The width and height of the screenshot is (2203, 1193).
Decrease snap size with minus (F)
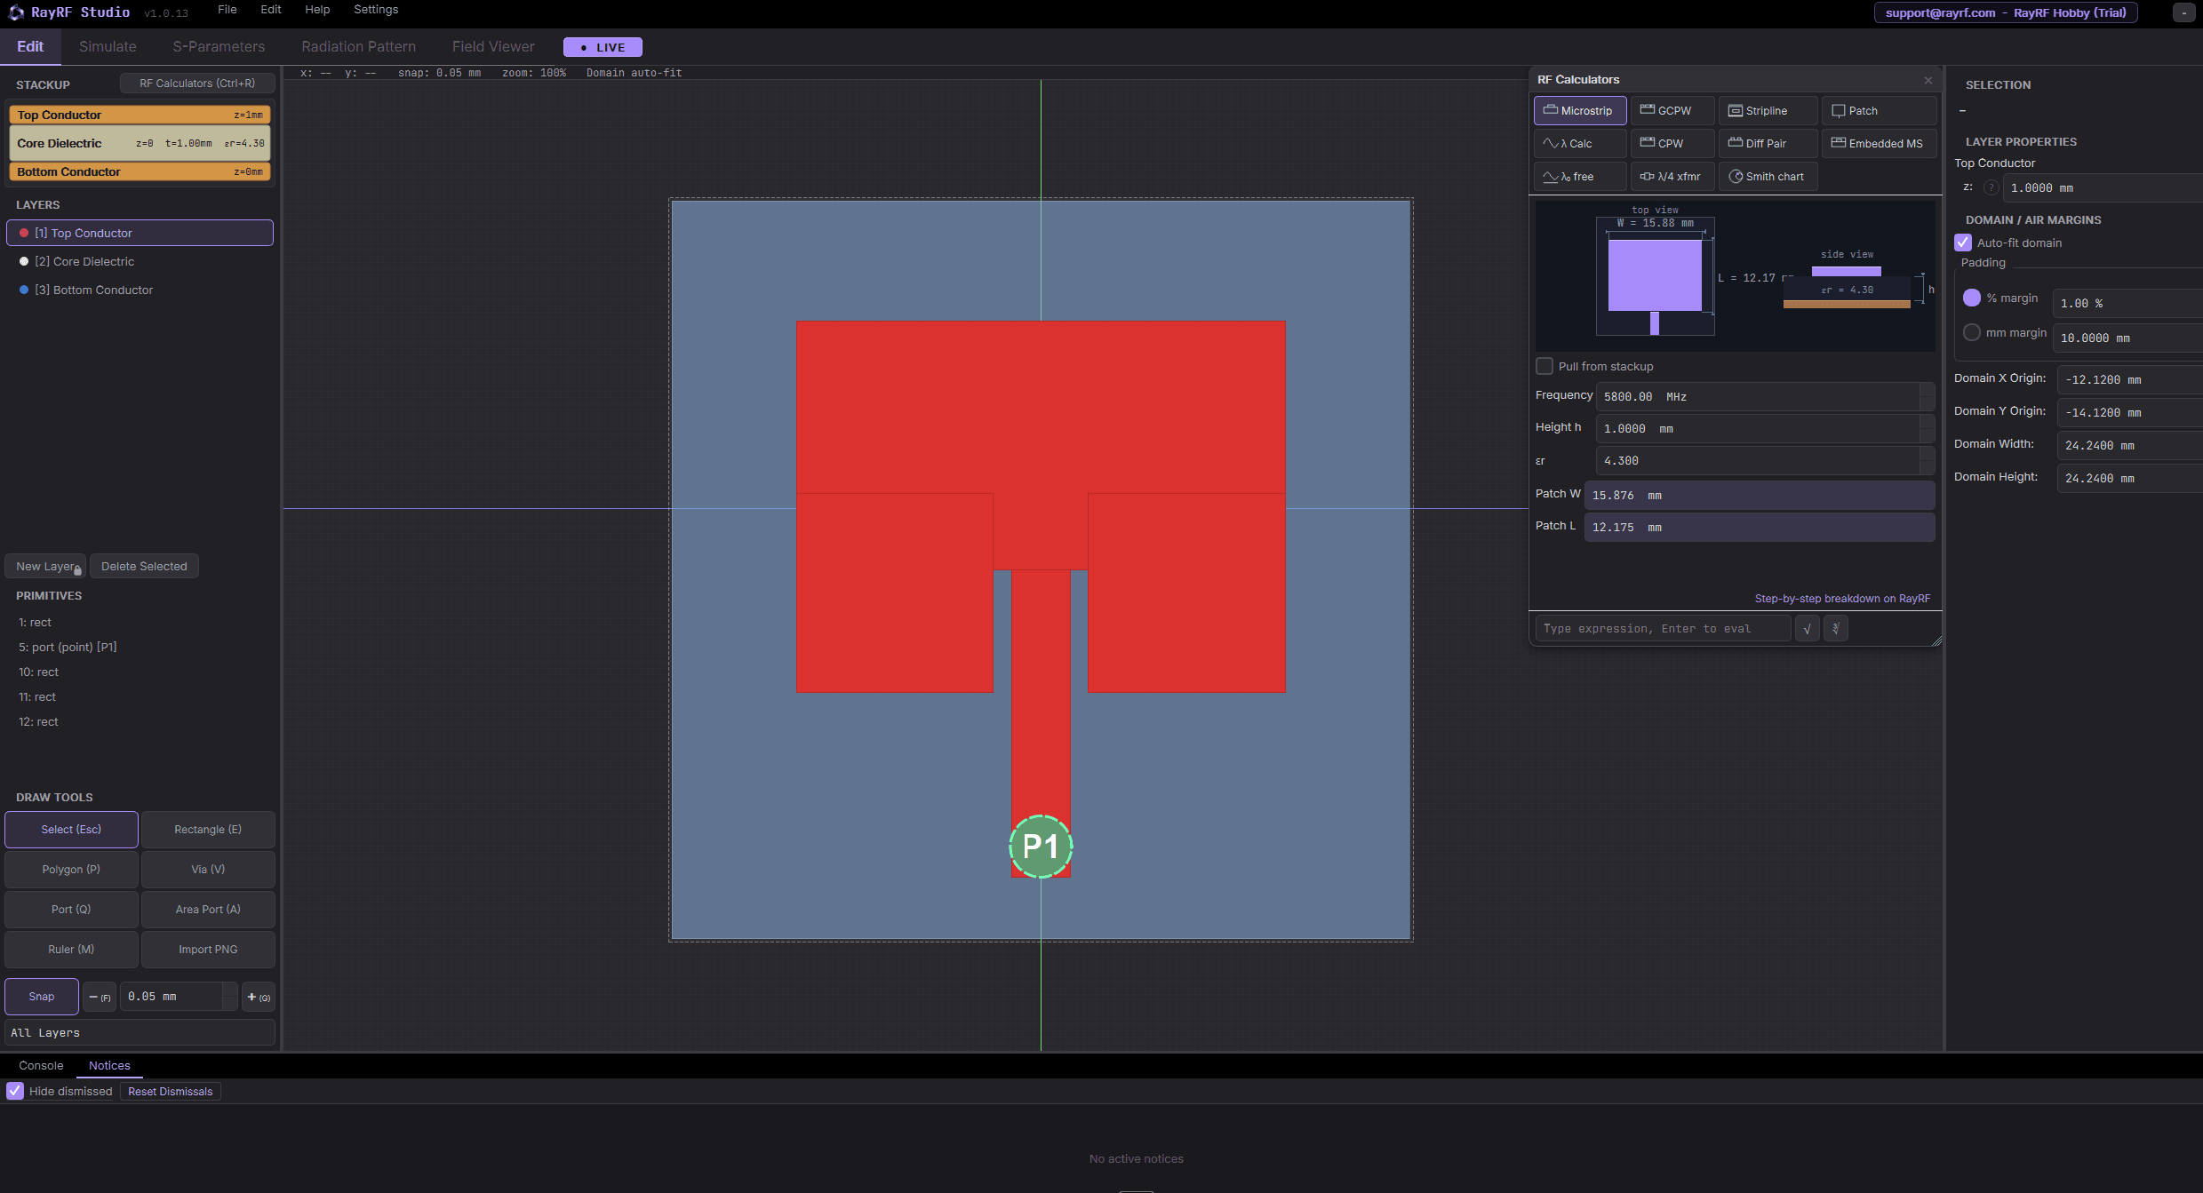[x=100, y=997]
